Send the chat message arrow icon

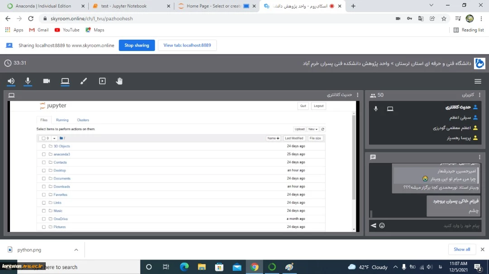(x=373, y=226)
